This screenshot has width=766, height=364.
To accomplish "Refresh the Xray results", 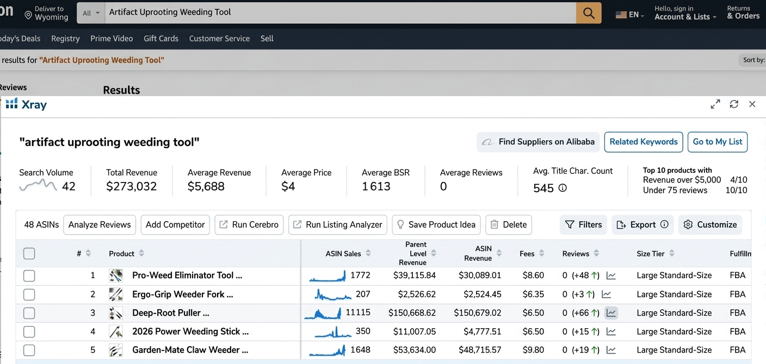I will pos(734,104).
